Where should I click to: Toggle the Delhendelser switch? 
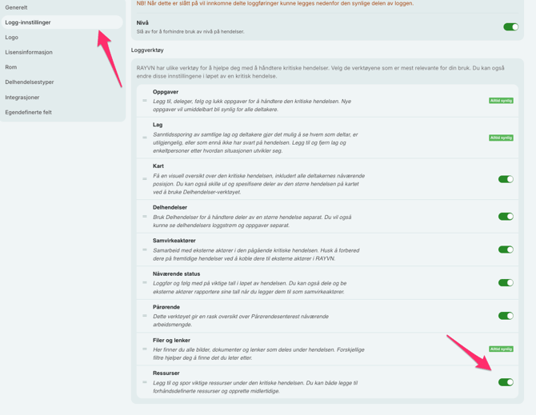tap(506, 216)
